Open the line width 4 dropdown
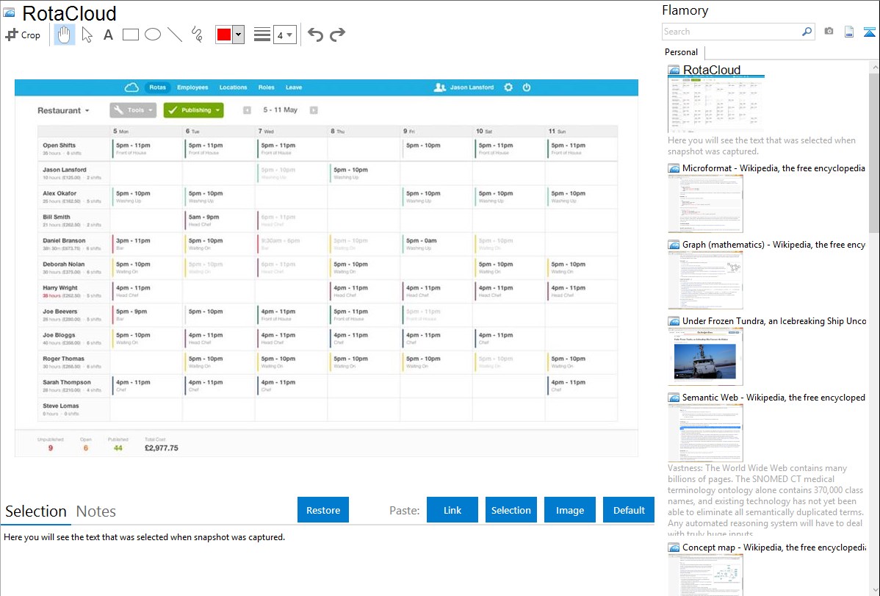 coord(285,35)
